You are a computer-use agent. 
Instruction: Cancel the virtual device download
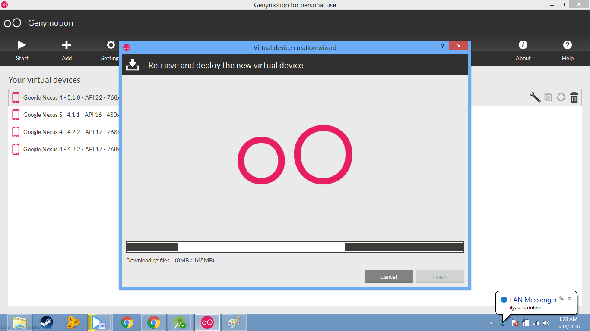coord(388,277)
